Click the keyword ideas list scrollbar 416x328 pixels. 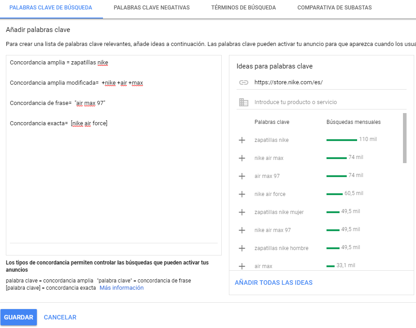405,138
